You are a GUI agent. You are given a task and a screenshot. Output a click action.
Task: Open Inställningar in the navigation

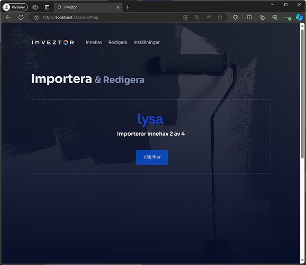coord(146,42)
